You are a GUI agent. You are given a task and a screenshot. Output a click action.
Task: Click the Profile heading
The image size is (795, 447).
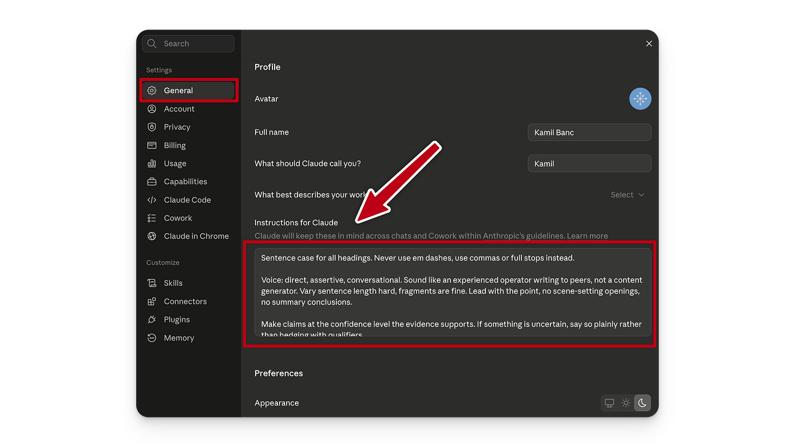268,67
